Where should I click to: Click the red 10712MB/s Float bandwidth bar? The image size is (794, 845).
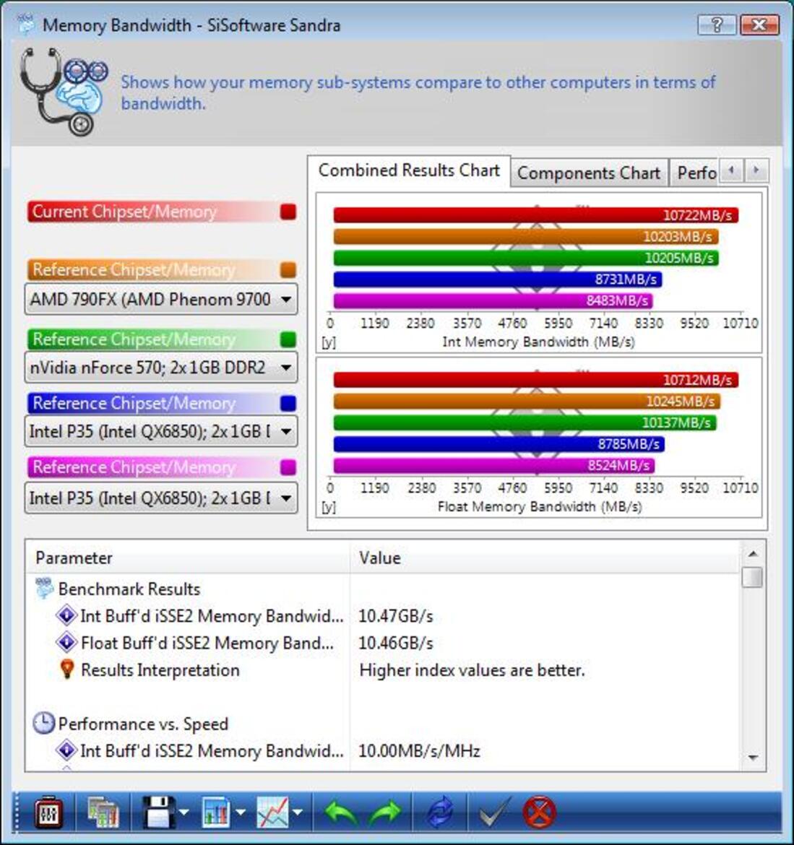[x=536, y=380]
